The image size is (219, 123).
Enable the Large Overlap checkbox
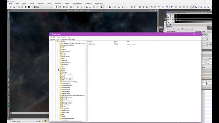(x=166, y=31)
